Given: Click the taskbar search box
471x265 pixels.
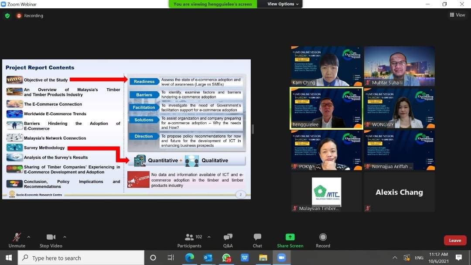Looking at the screenshot, I should pos(81,258).
